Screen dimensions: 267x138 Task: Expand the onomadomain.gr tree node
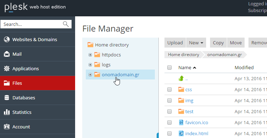pos(90,74)
